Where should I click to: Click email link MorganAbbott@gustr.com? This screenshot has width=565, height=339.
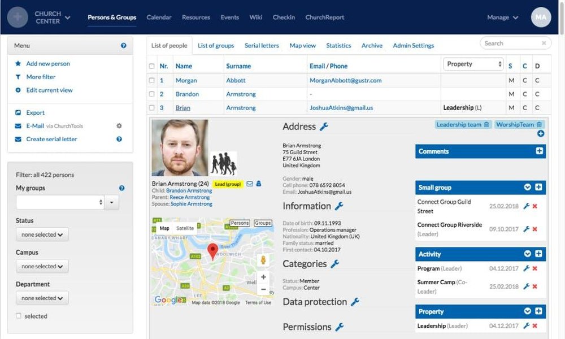click(346, 80)
